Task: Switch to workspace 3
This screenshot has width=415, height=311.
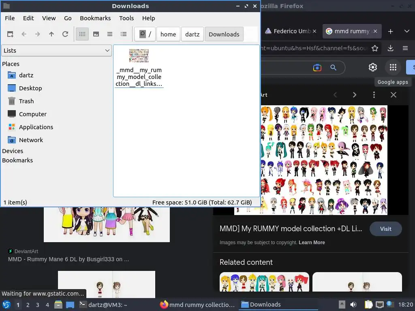Action: [x=38, y=305]
